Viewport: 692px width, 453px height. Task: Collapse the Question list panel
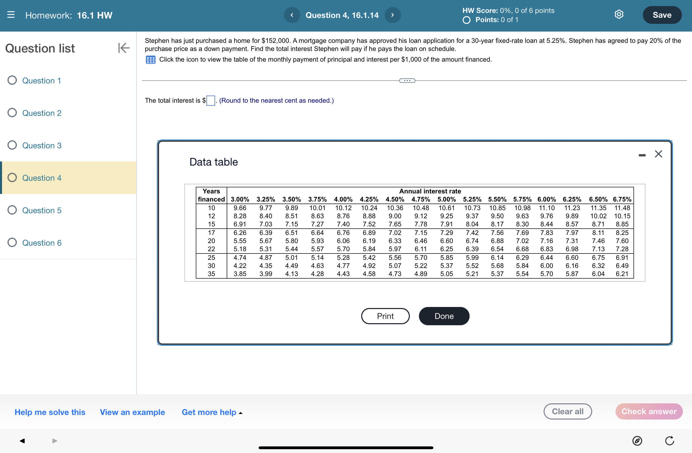(x=124, y=48)
